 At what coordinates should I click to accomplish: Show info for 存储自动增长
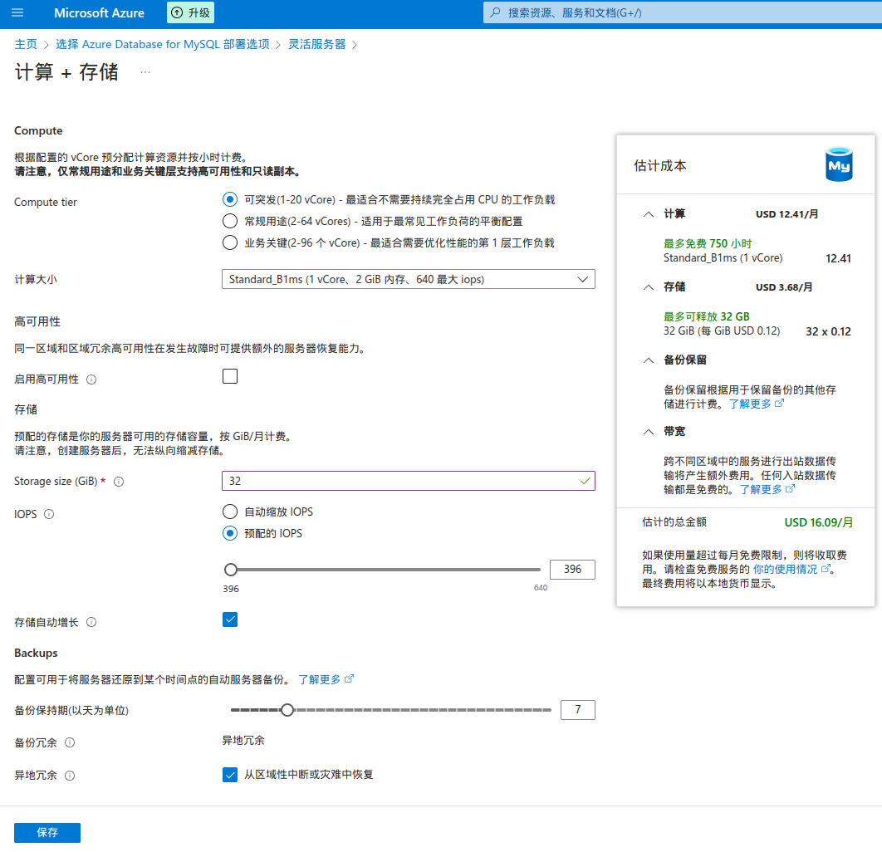91,622
